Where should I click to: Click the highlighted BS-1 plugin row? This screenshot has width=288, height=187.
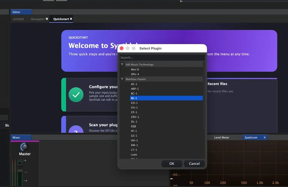pos(166,98)
